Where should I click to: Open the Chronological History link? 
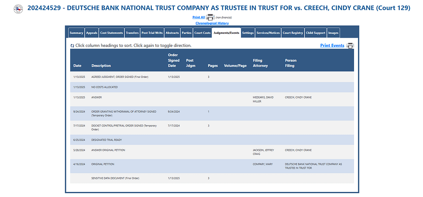[212, 23]
